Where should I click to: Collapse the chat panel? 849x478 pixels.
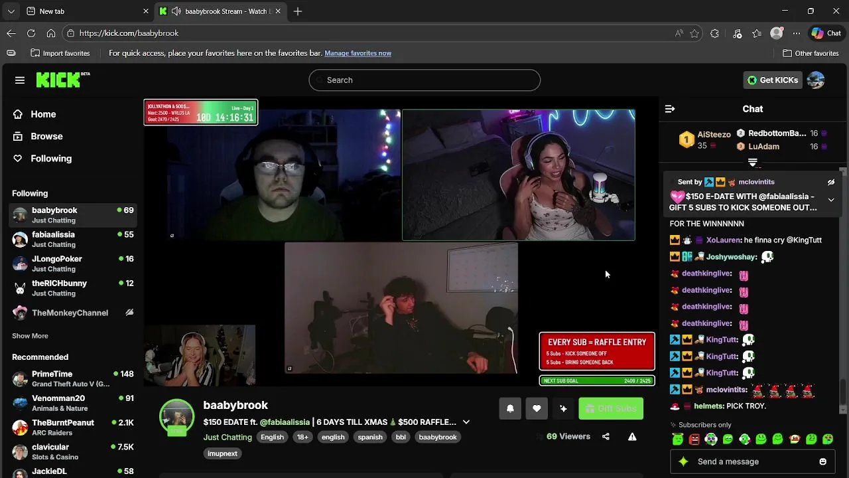[670, 109]
